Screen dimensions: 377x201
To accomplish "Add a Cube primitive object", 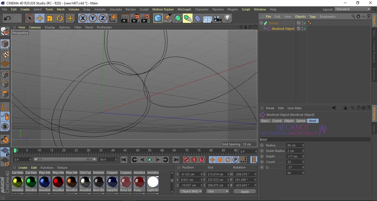I will [x=158, y=18].
